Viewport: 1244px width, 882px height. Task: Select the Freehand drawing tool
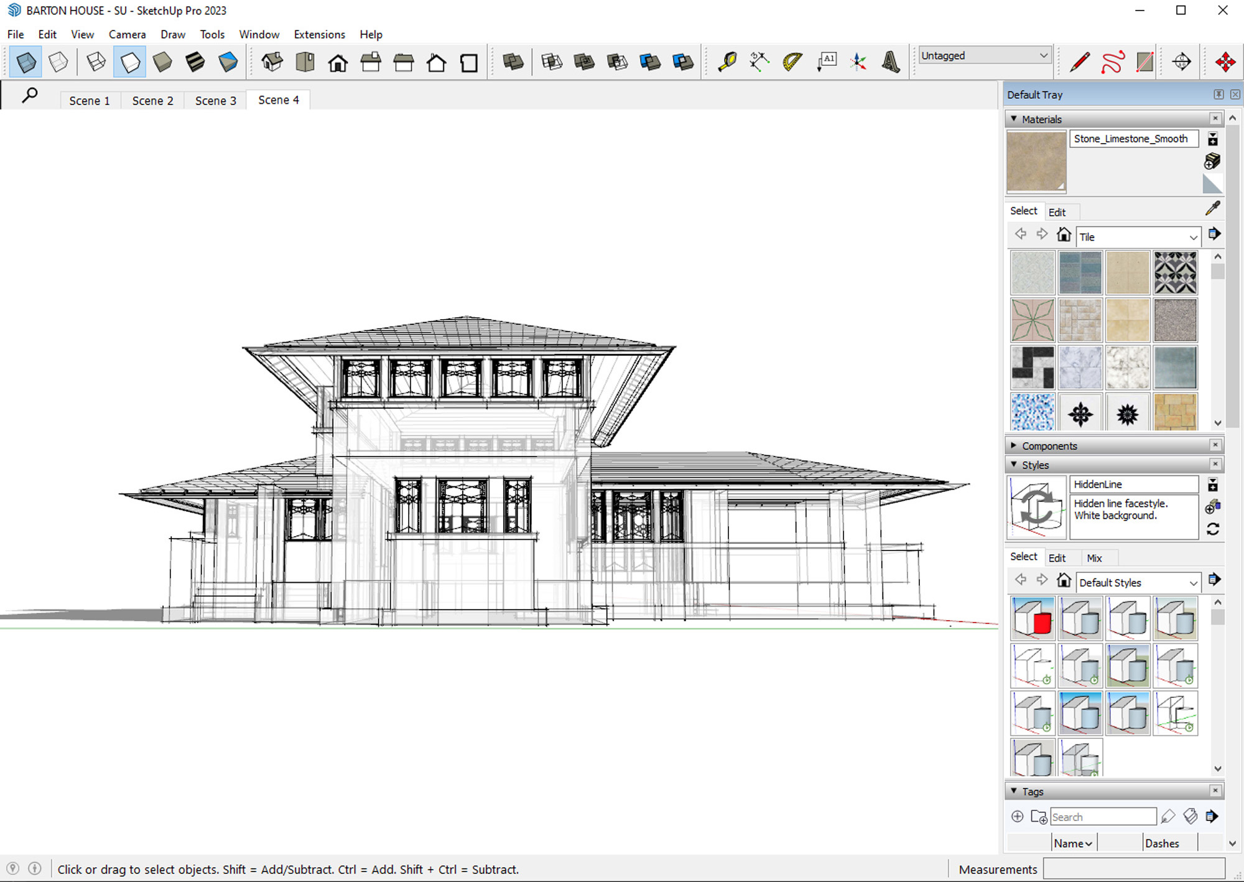[x=1113, y=62]
